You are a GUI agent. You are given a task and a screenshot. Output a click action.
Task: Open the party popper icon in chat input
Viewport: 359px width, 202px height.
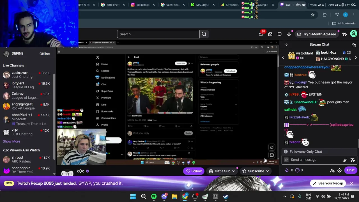(x=345, y=160)
